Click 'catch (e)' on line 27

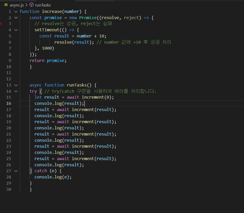pos(45,171)
